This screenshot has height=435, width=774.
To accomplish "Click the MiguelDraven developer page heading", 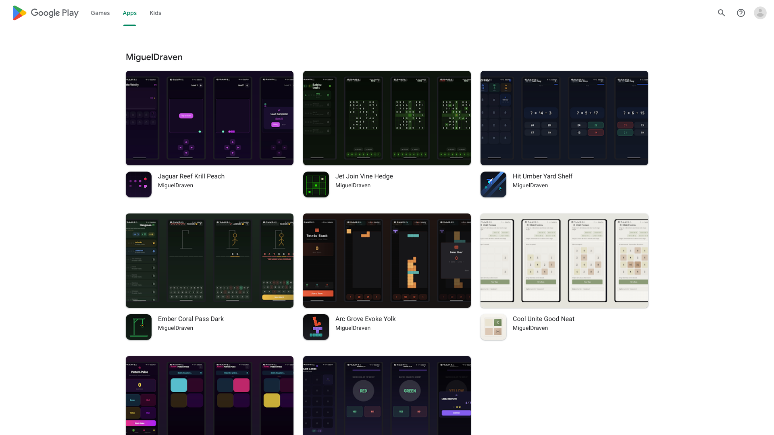I will coord(154,57).
